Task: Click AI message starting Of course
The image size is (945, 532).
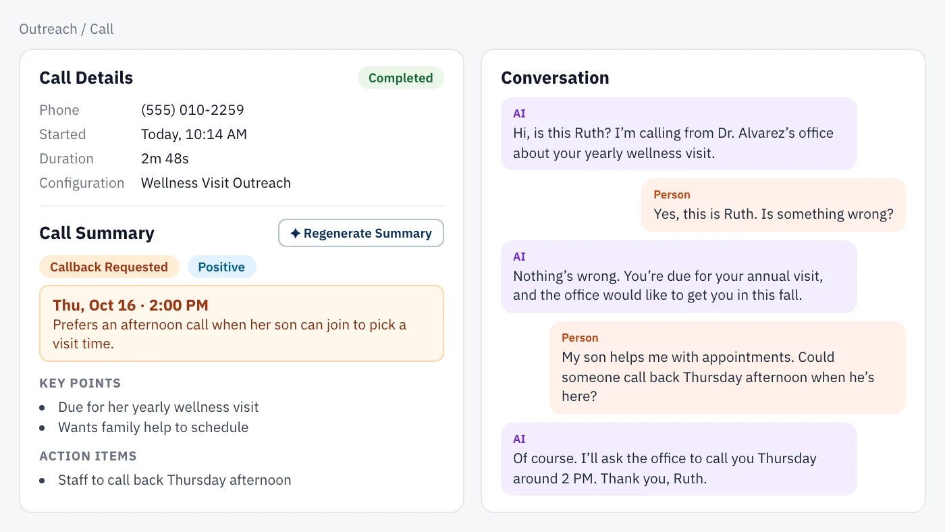Action: coord(679,459)
